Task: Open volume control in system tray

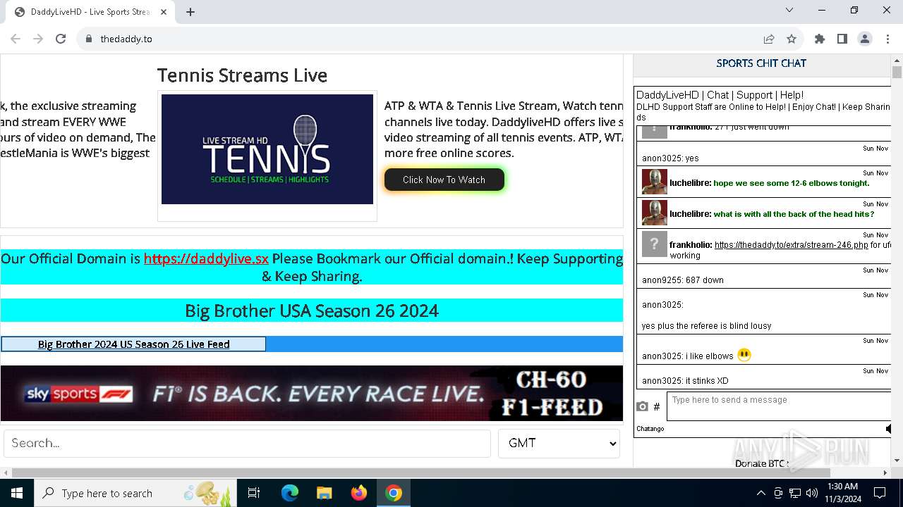Action: click(812, 493)
